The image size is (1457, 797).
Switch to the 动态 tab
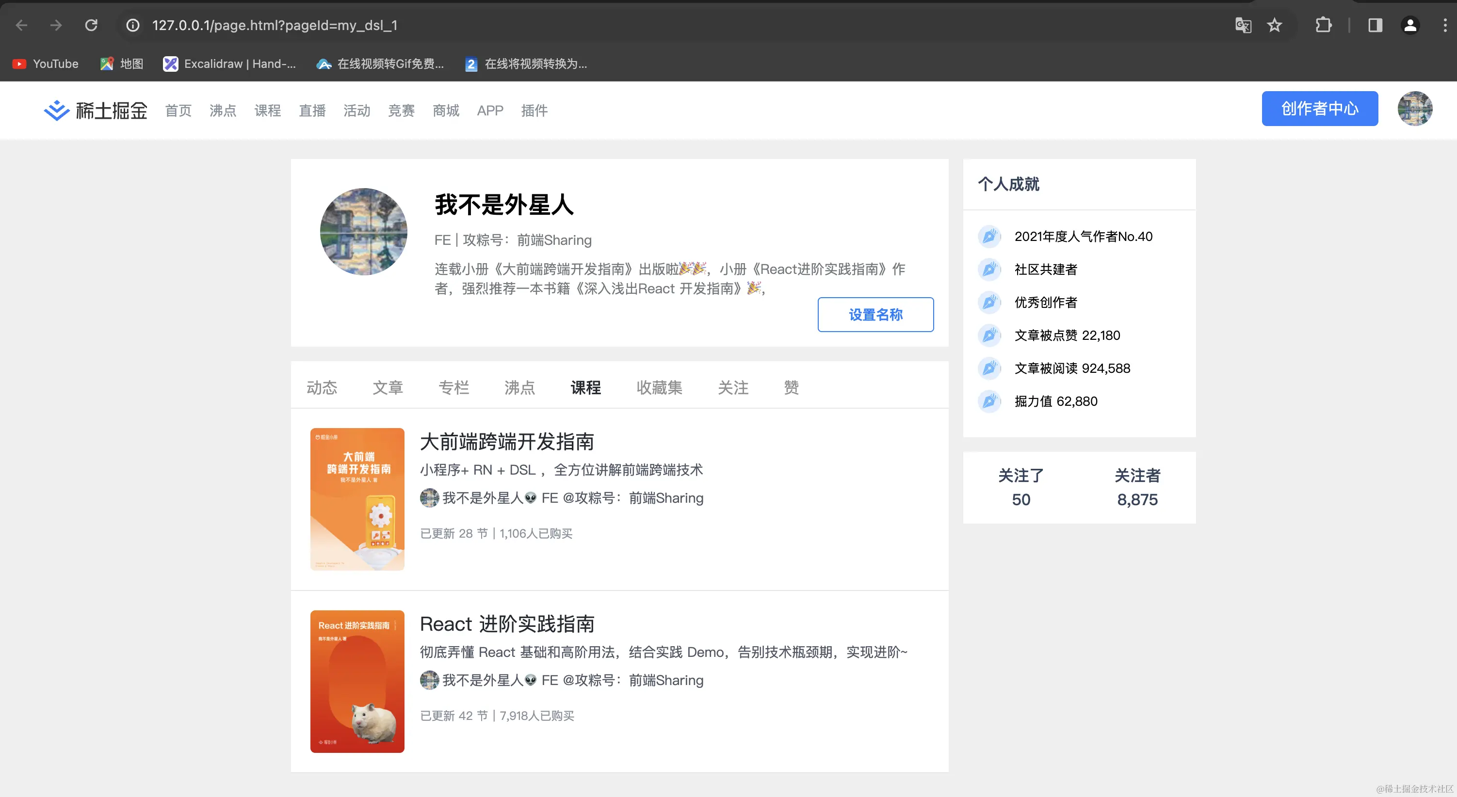click(x=322, y=388)
